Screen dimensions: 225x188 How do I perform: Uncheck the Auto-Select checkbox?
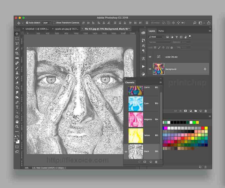click(x=27, y=23)
